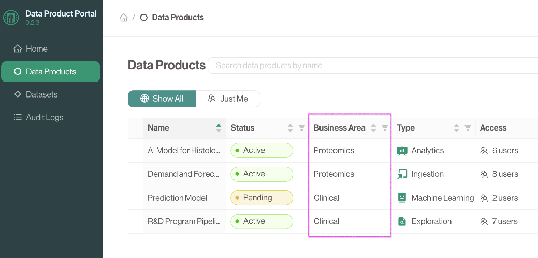Click the Data Products breadcrumb link

click(178, 18)
